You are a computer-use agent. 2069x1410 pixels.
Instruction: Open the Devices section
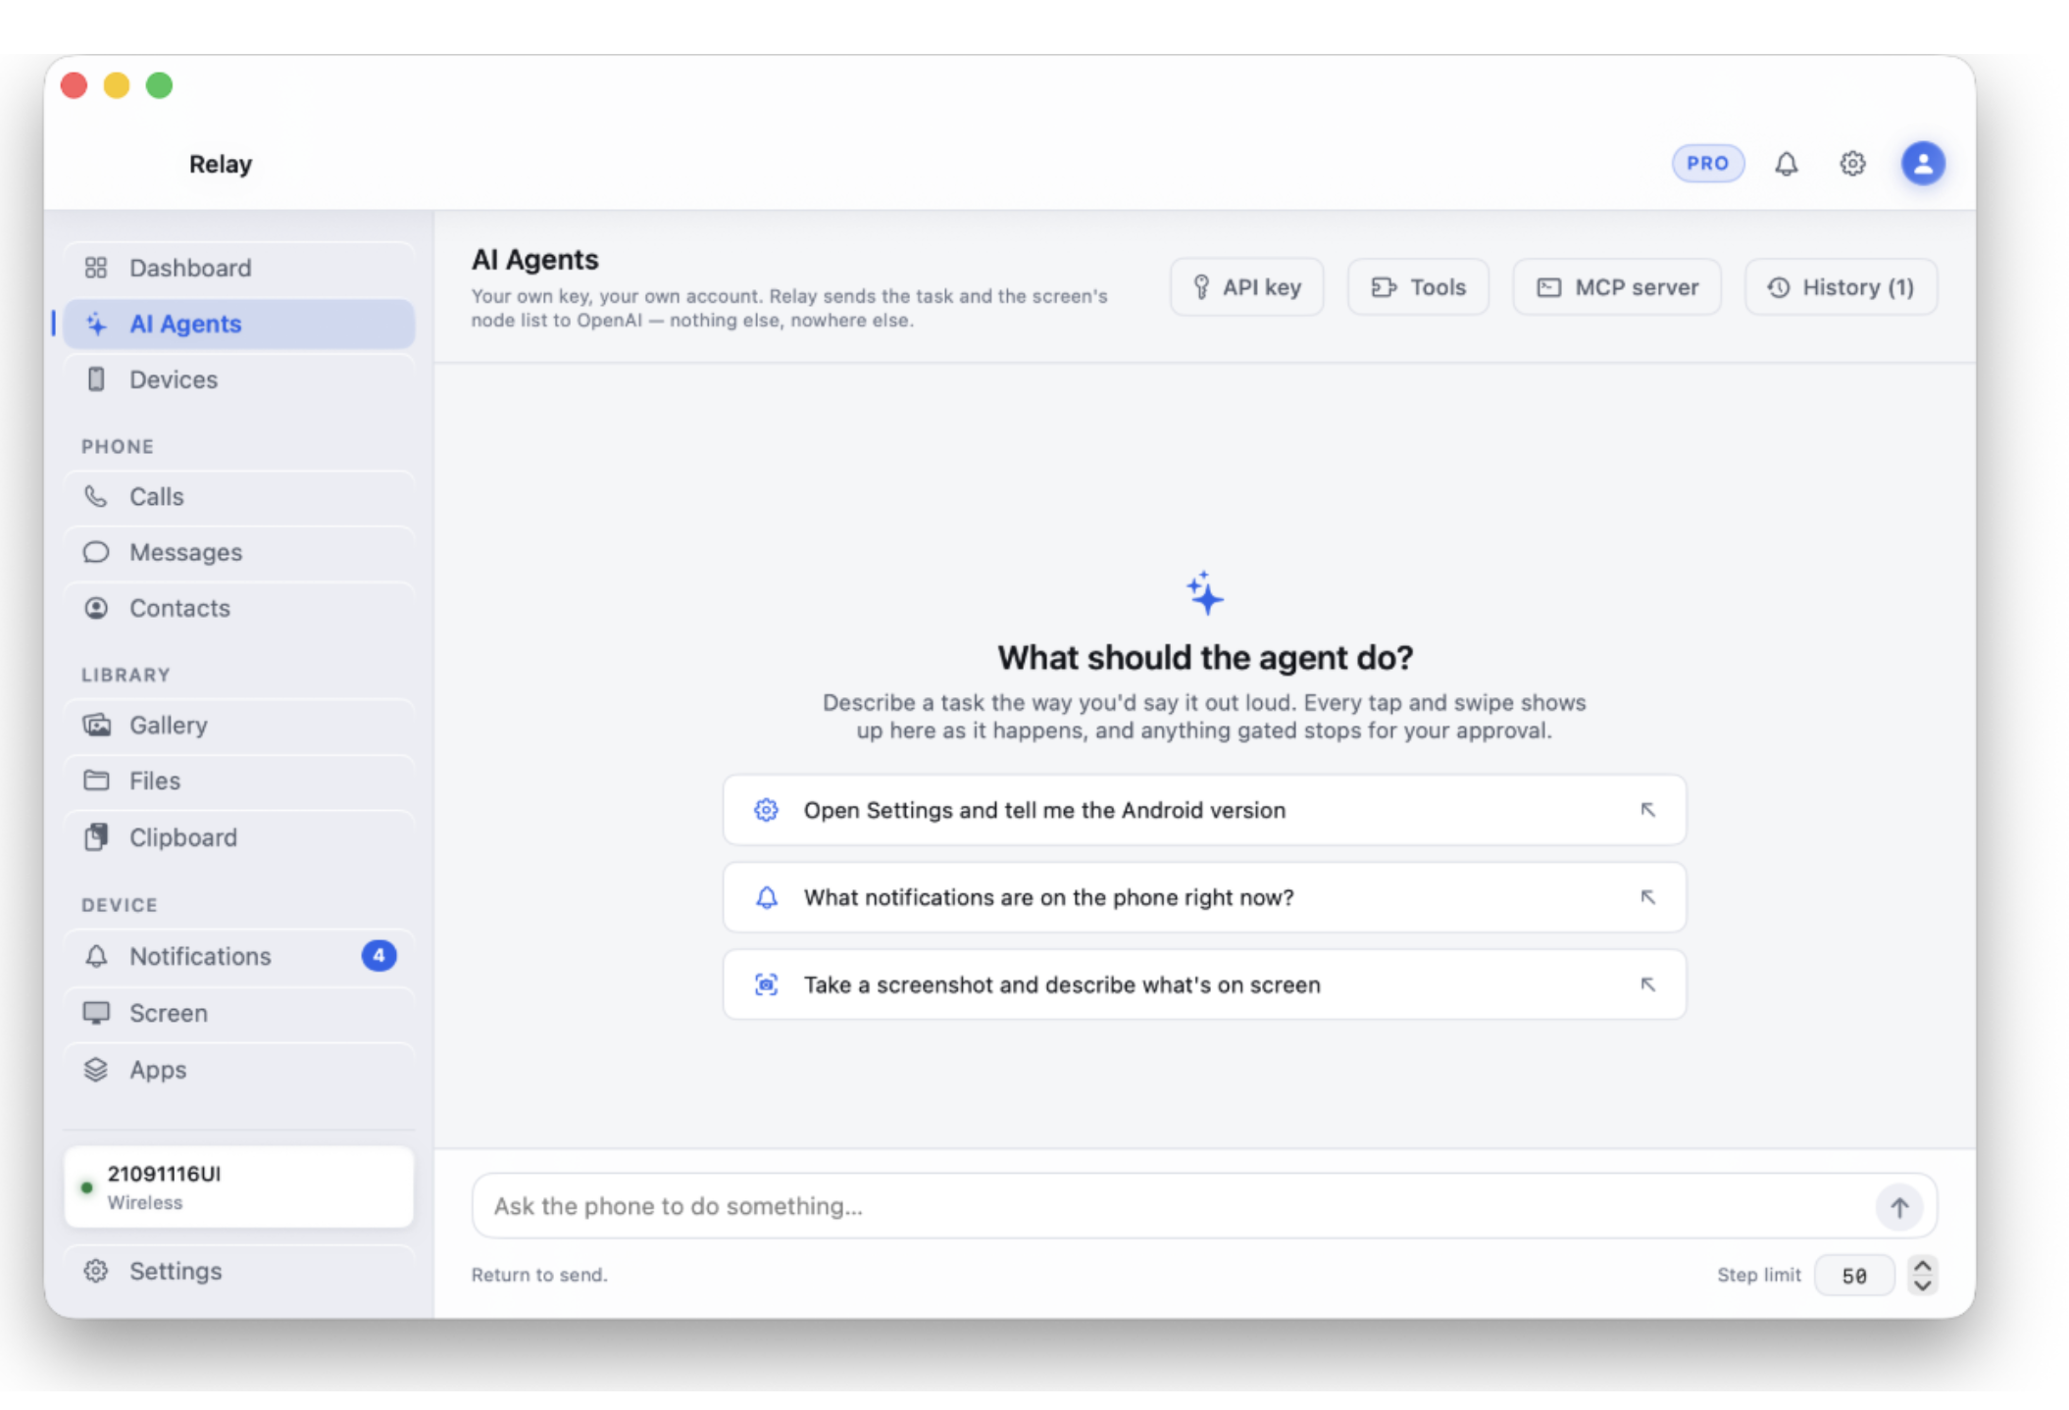(x=239, y=379)
